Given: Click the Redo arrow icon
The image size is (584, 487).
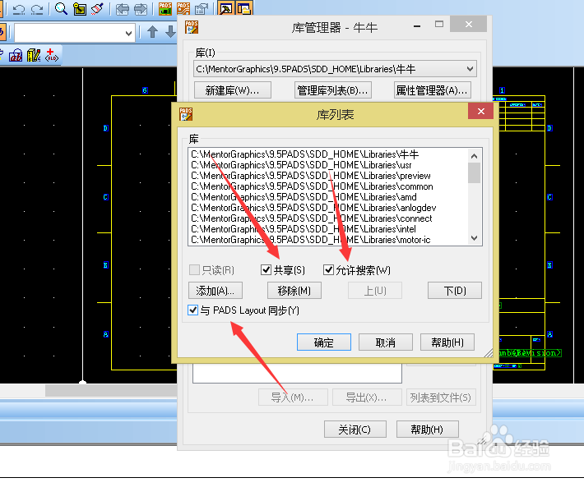Looking at the screenshot, I should [x=37, y=8].
